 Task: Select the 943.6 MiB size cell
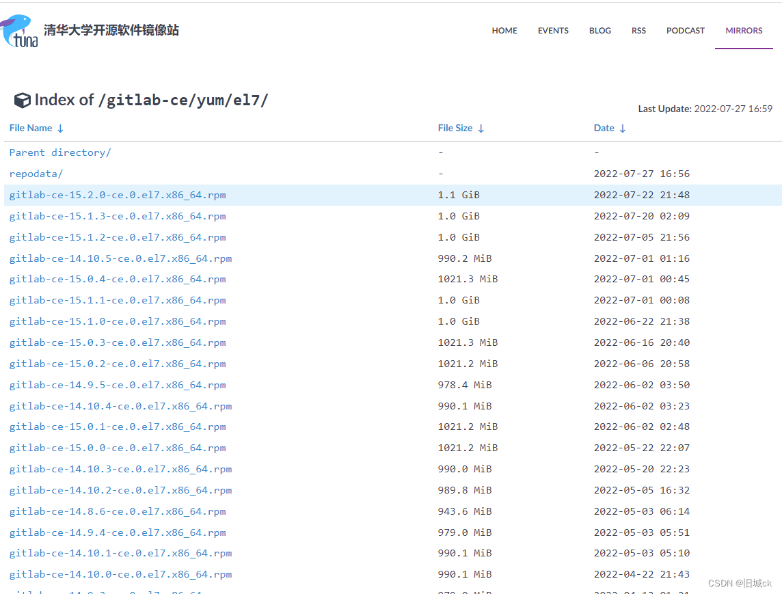coord(465,511)
